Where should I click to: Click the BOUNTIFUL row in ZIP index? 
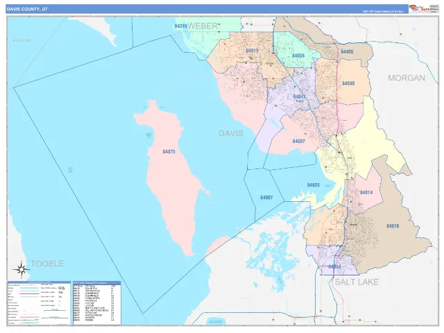click(x=94, y=289)
